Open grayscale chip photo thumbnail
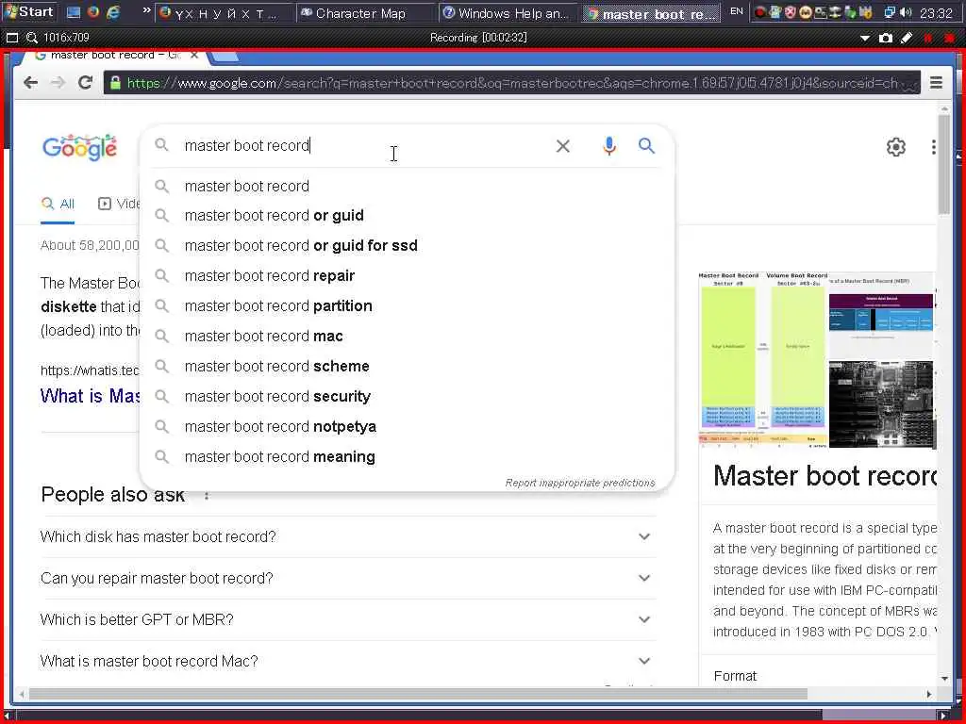Viewport: 966px width, 724px height. click(x=881, y=403)
